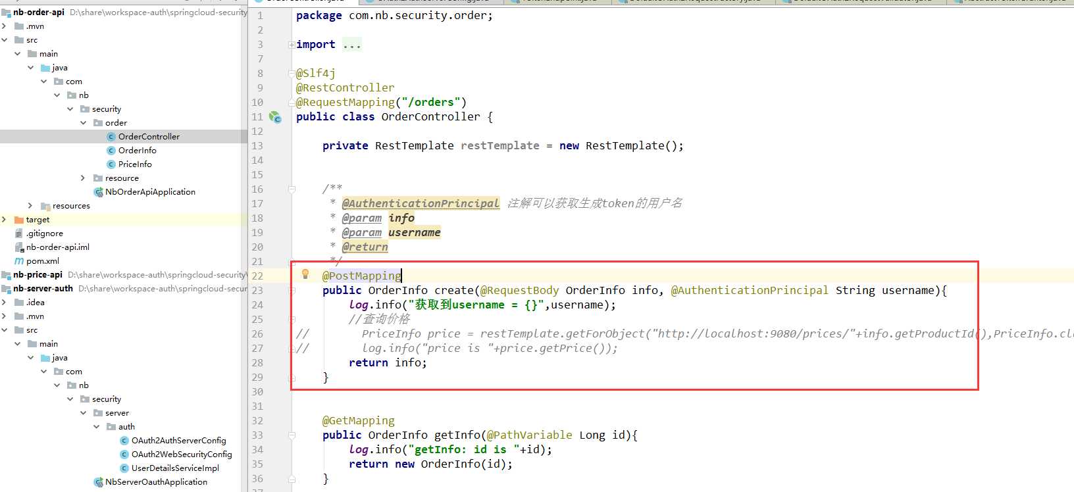
Task: Click the NbOrderApiApplication Spring Boot class icon
Action: click(98, 192)
